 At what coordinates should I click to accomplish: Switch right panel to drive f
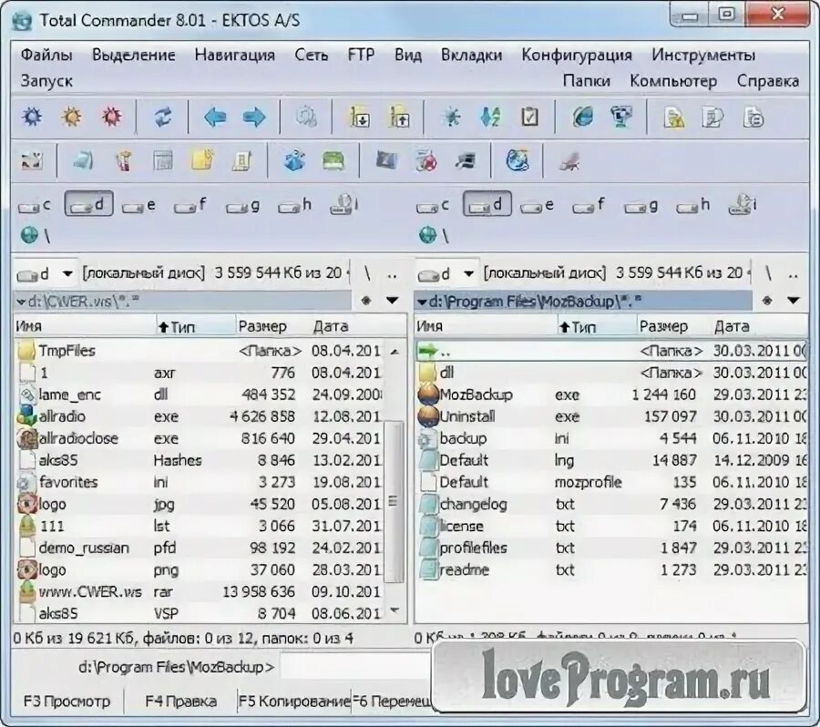click(589, 206)
